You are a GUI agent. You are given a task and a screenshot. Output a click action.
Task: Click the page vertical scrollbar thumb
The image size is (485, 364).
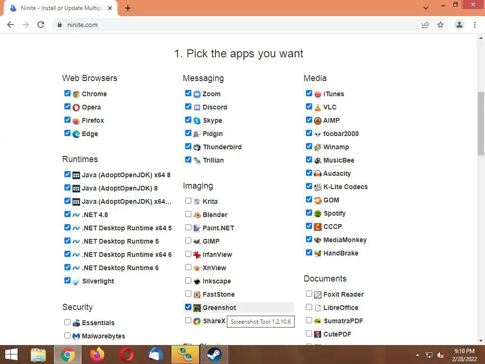pos(481,124)
